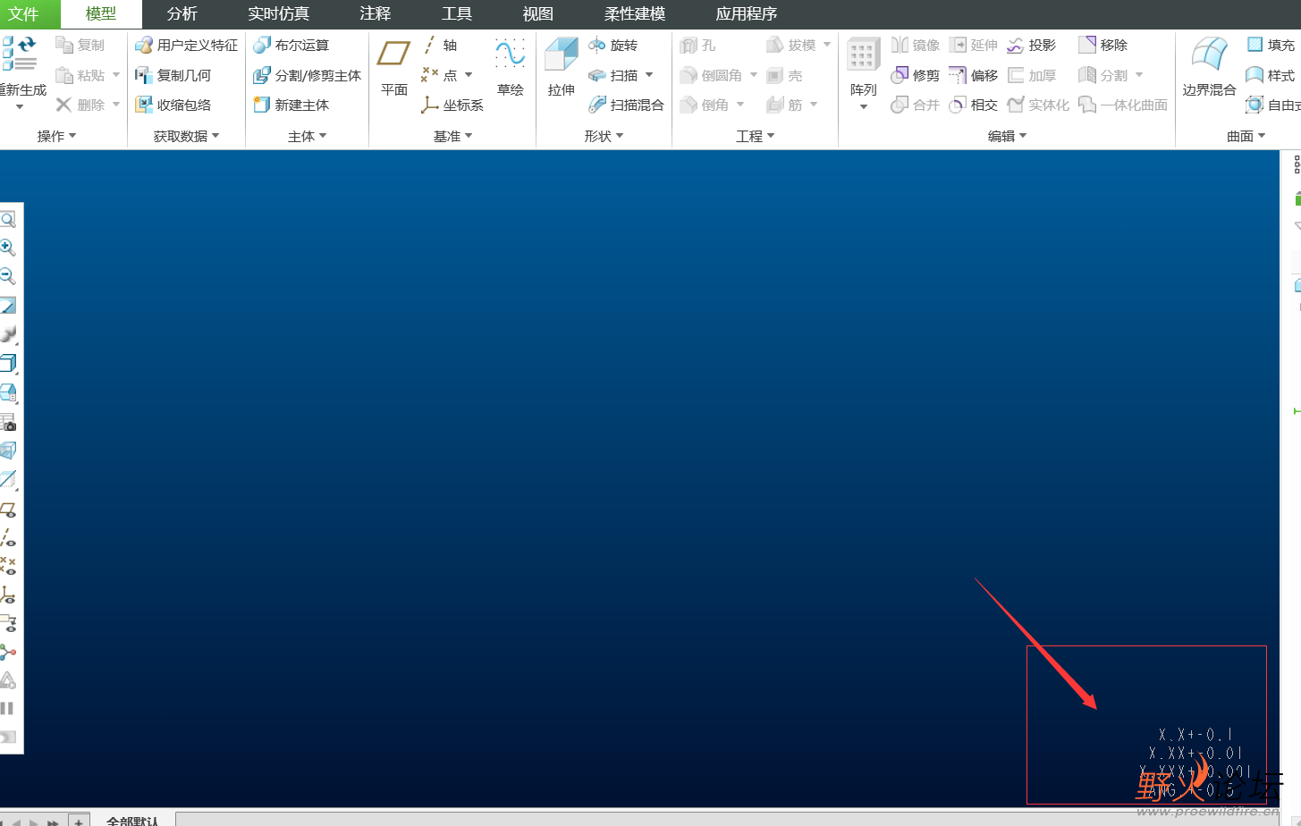Click the 扫描混合 (Swept Blend) tool
The image size is (1301, 826).
[x=626, y=105]
